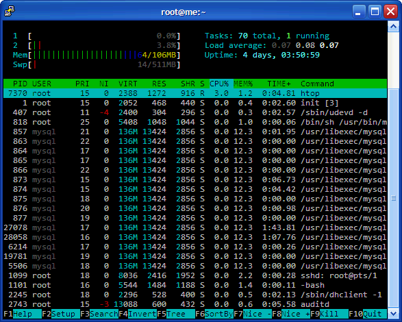Select mysql process with PID 857
The height and width of the screenshot is (322, 402).
(195, 132)
